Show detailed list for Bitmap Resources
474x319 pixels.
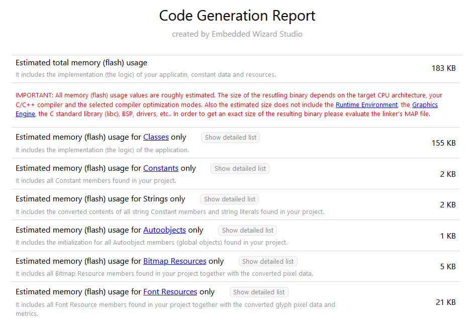tap(268, 262)
